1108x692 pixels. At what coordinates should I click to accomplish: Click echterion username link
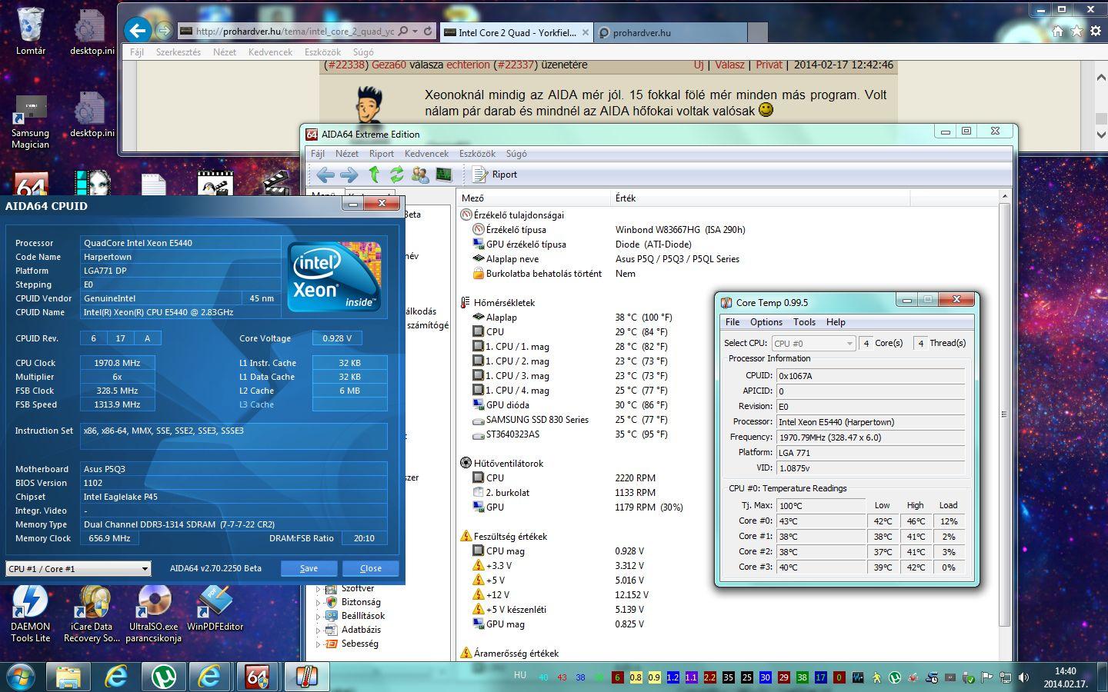click(468, 65)
